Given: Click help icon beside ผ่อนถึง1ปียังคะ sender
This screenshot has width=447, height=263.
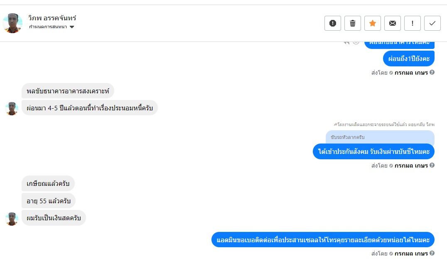Looking at the screenshot, I should (x=432, y=73).
